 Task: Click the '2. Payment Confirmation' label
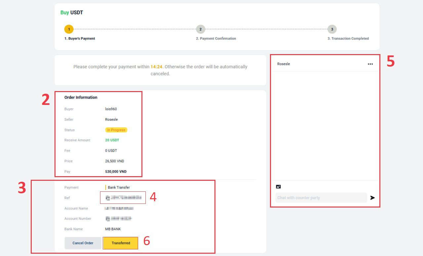(216, 39)
